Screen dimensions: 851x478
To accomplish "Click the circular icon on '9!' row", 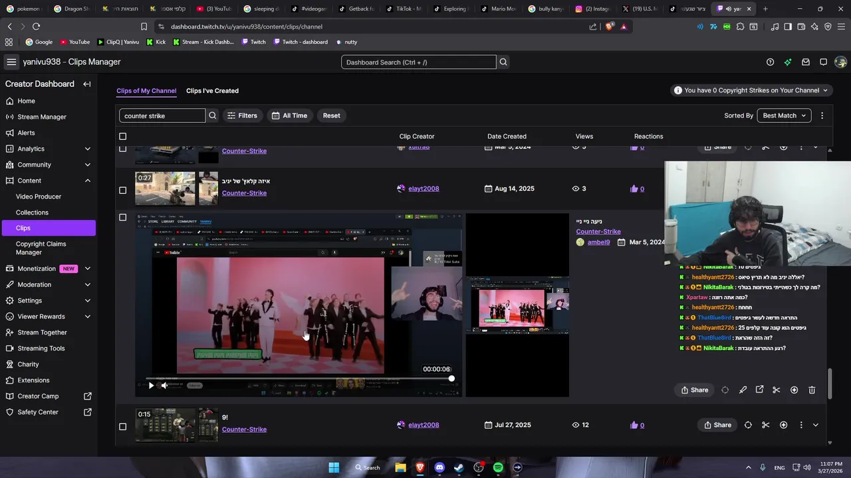I will (x=748, y=425).
